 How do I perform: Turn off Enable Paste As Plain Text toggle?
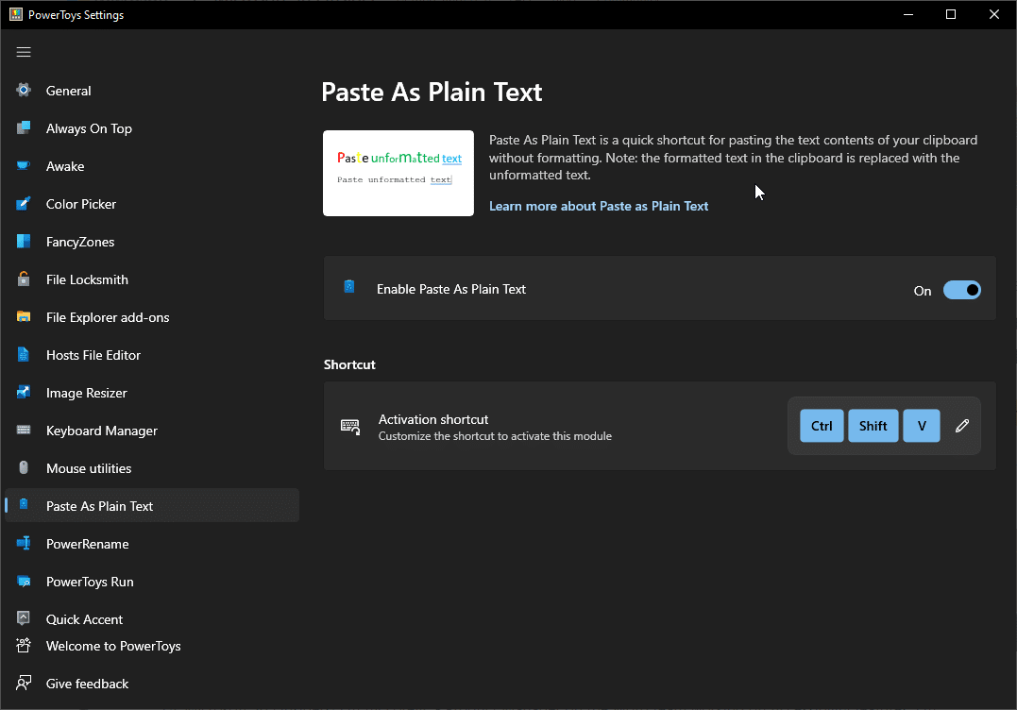(962, 290)
